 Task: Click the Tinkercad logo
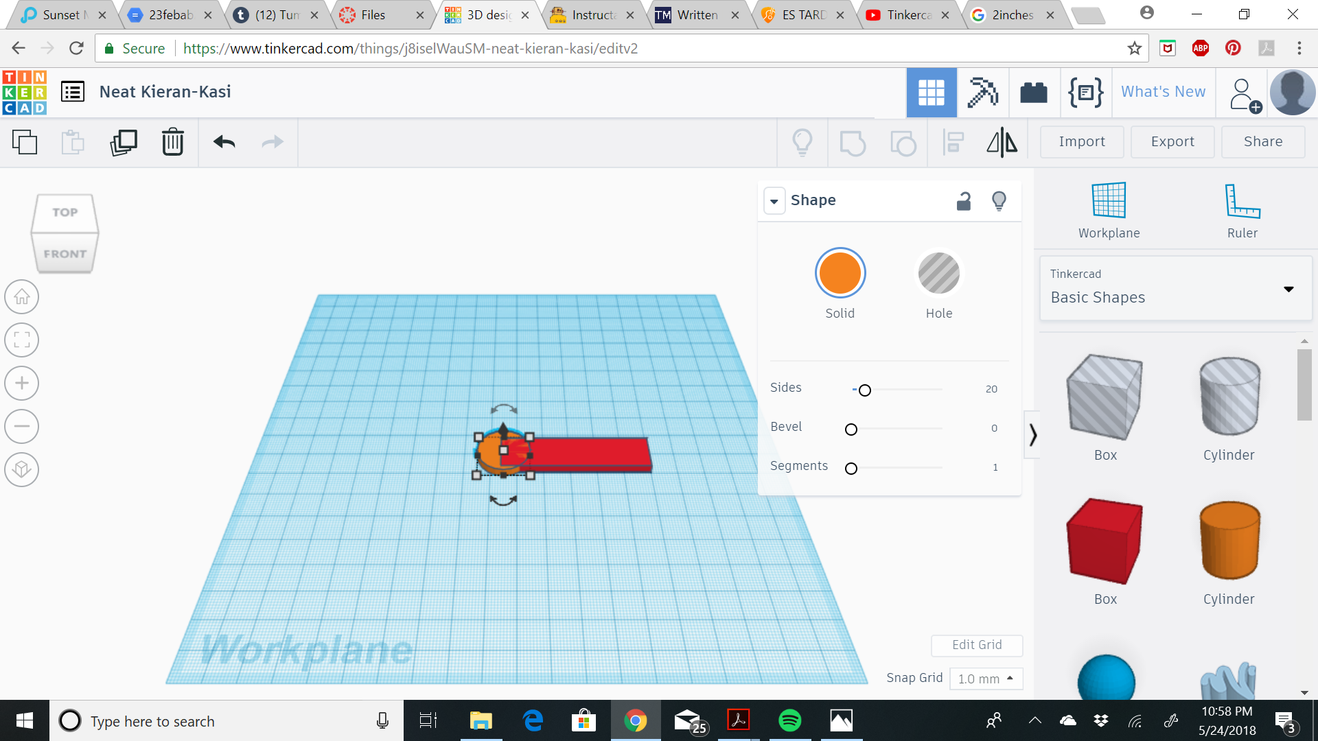point(25,92)
